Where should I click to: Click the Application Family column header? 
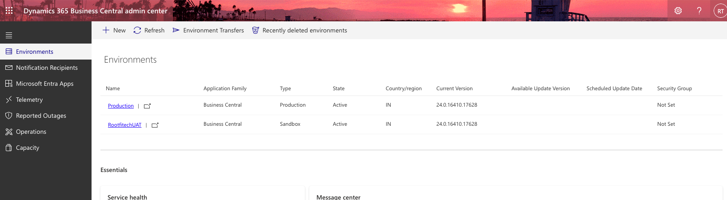[x=225, y=88]
